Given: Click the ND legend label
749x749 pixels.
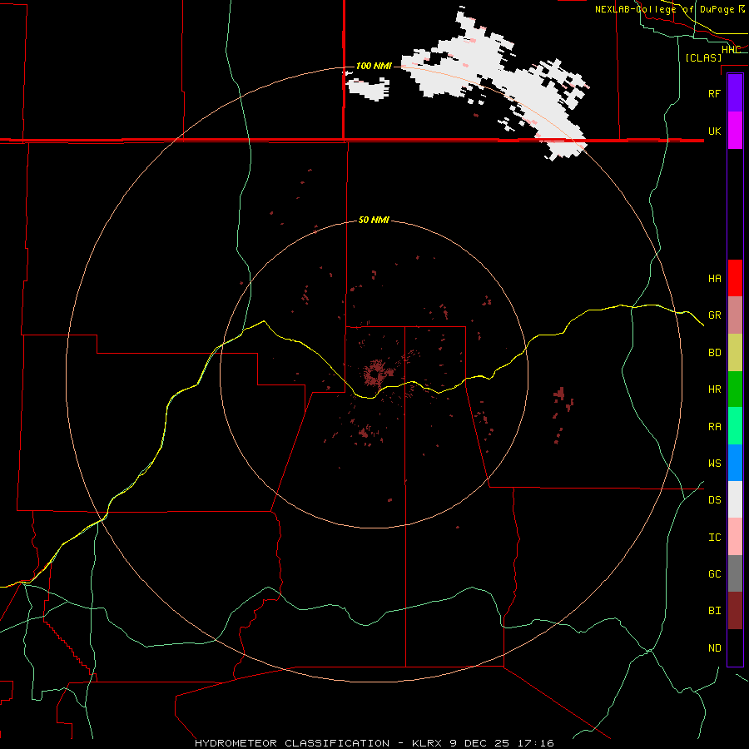Looking at the screenshot, I should click(x=715, y=648).
